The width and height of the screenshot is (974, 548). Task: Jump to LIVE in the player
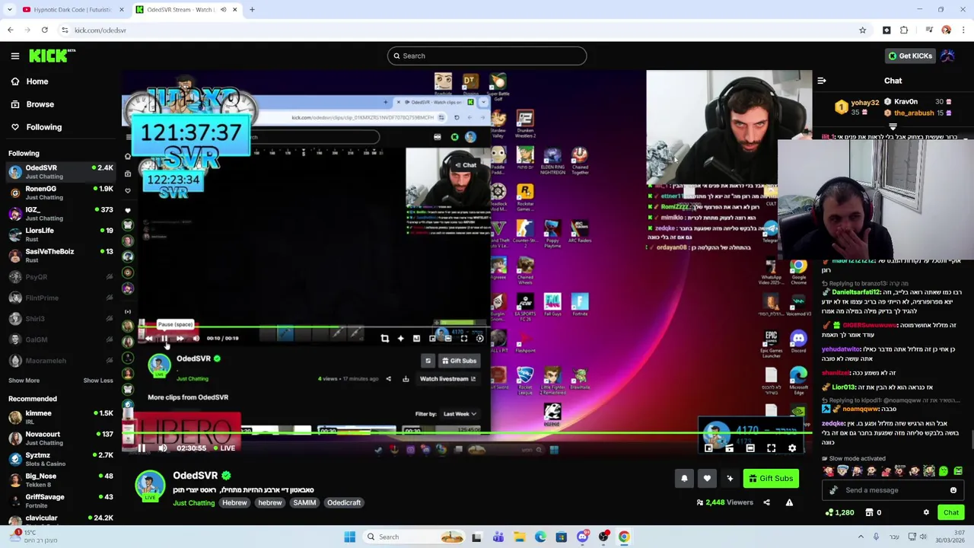224,448
